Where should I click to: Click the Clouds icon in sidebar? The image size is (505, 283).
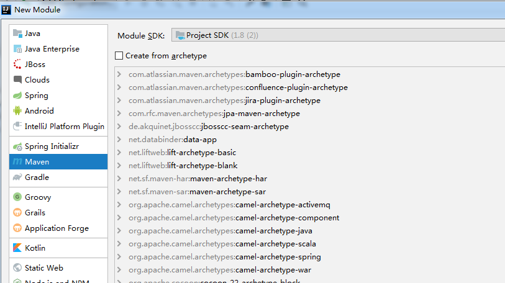pyautogui.click(x=17, y=79)
